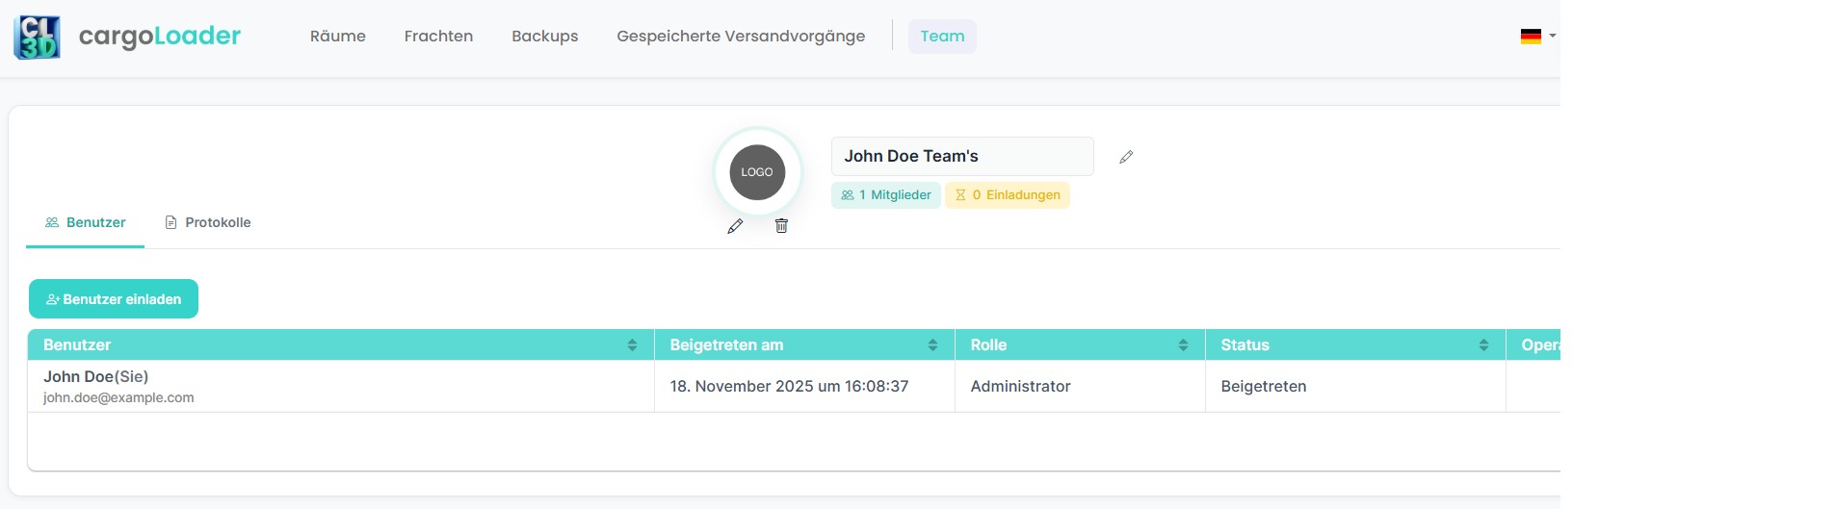Open Gespeicherte Versandvorgänge in navigation

(741, 37)
